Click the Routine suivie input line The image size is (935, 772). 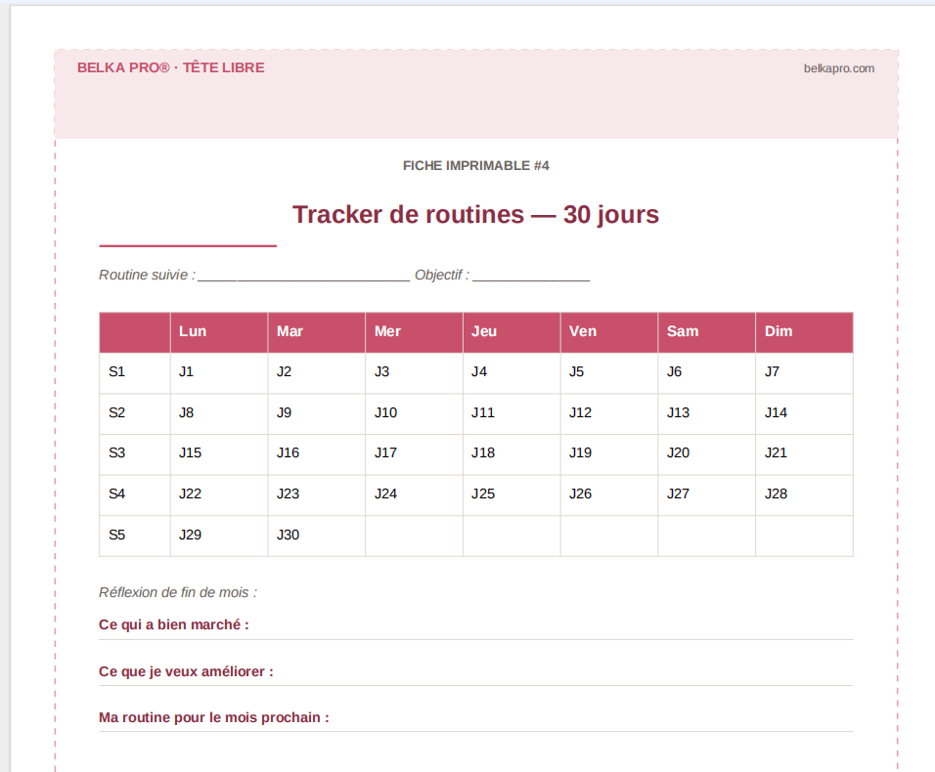point(303,275)
